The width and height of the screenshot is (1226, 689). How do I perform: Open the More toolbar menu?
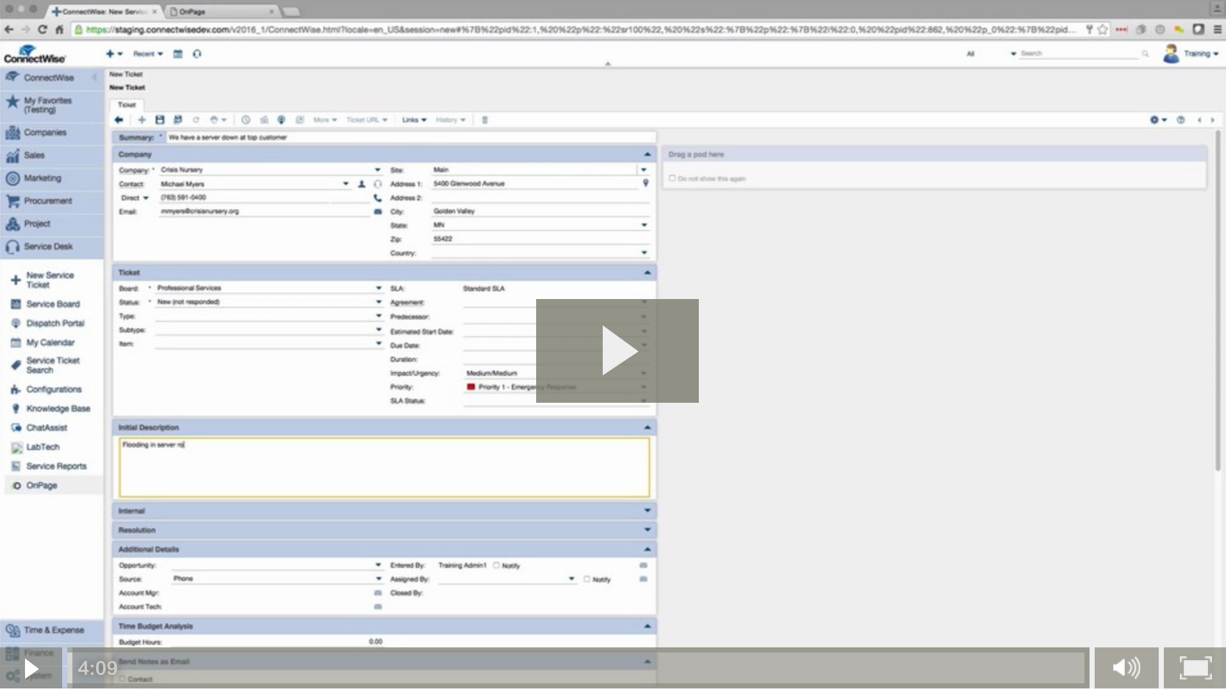click(x=325, y=120)
